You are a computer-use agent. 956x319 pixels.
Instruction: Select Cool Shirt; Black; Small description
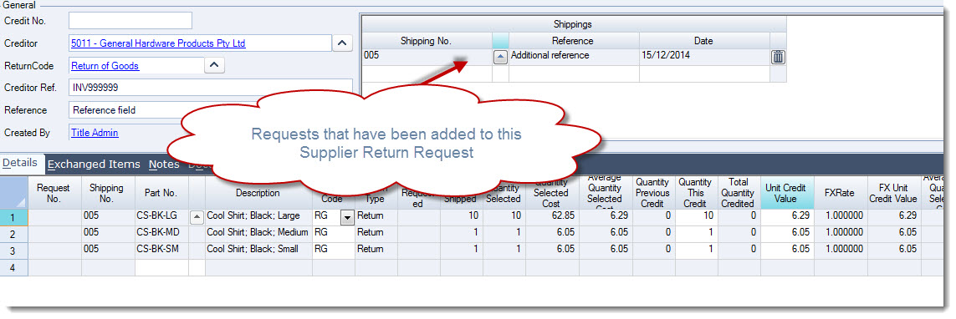pos(259,251)
